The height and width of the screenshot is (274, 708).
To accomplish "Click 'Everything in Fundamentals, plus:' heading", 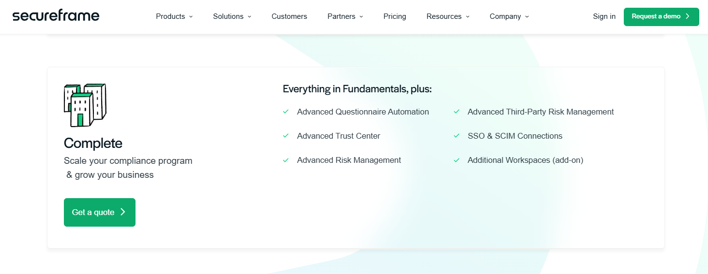I will click(357, 89).
